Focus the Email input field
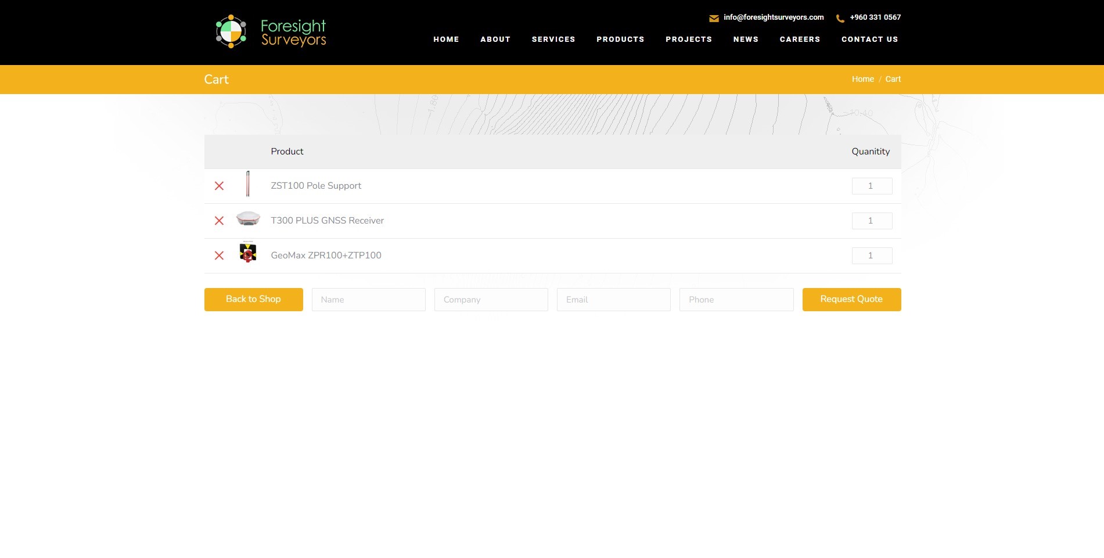The height and width of the screenshot is (558, 1104). point(613,300)
